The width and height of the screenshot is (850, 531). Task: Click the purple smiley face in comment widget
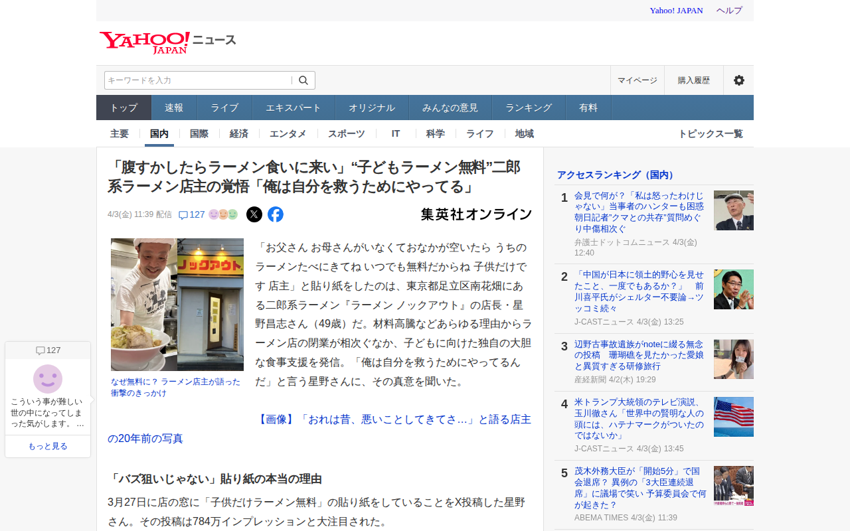(48, 379)
